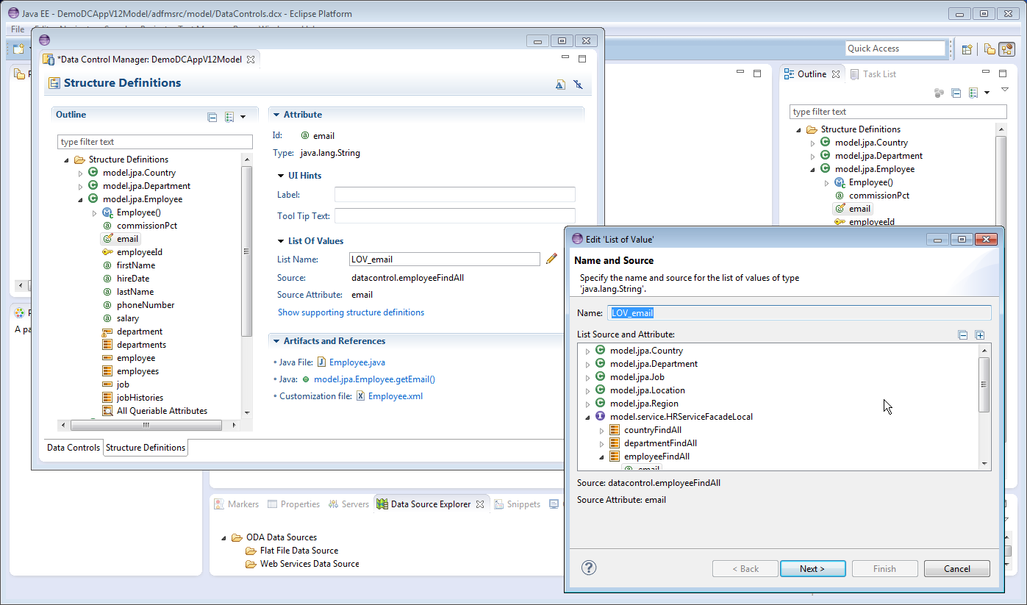The image size is (1027, 605).
Task: Switch to the Data Controls editor tab
Action: click(x=74, y=448)
